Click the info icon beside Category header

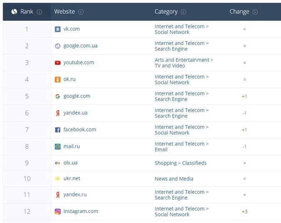[x=184, y=12]
